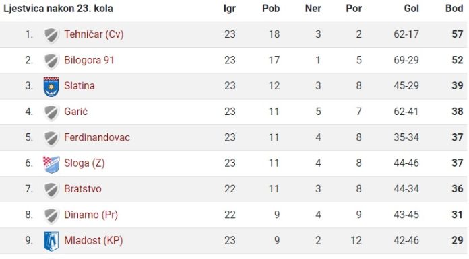
Task: Select the Ferdinandovac team name
Action: click(x=97, y=137)
